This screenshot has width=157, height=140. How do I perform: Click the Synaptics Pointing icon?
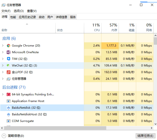tap(8, 95)
